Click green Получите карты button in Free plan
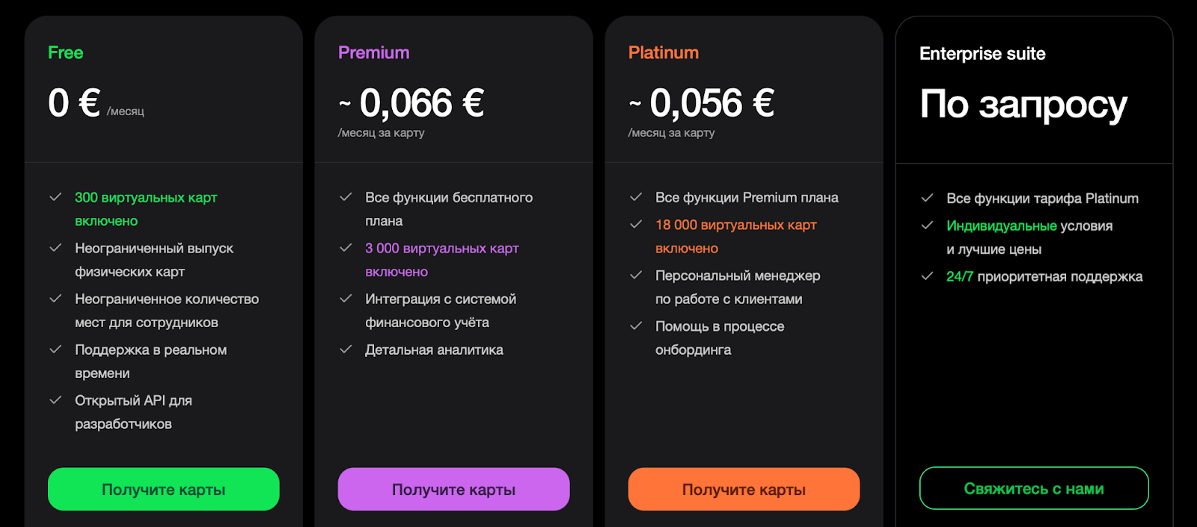 point(163,490)
